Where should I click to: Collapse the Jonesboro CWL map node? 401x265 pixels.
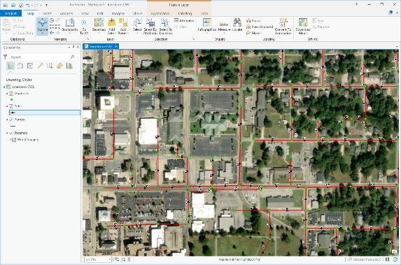pos(4,87)
